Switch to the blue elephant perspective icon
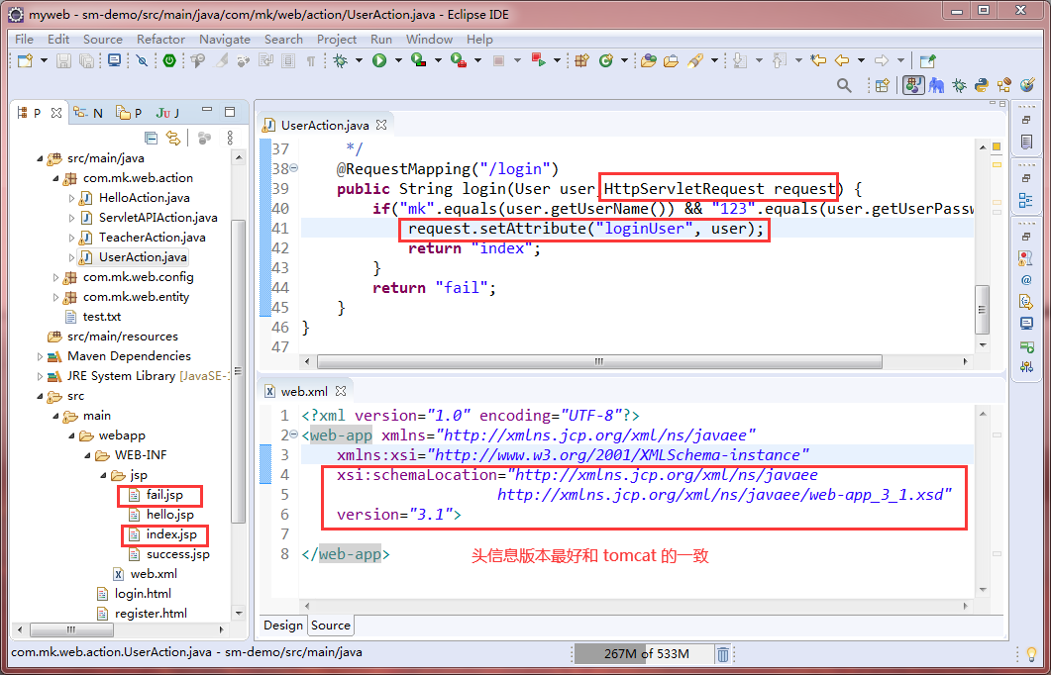Image resolution: width=1051 pixels, height=675 pixels. pos(937,85)
